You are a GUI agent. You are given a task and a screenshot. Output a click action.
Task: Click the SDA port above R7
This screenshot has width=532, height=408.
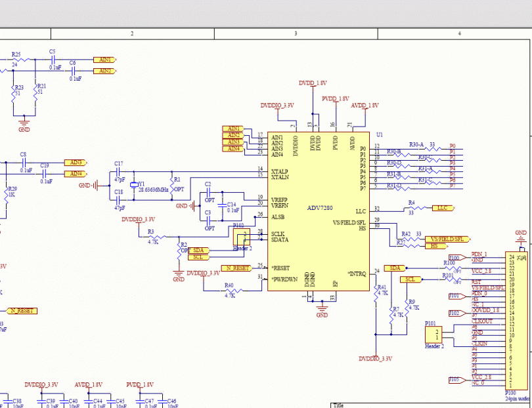395,268
